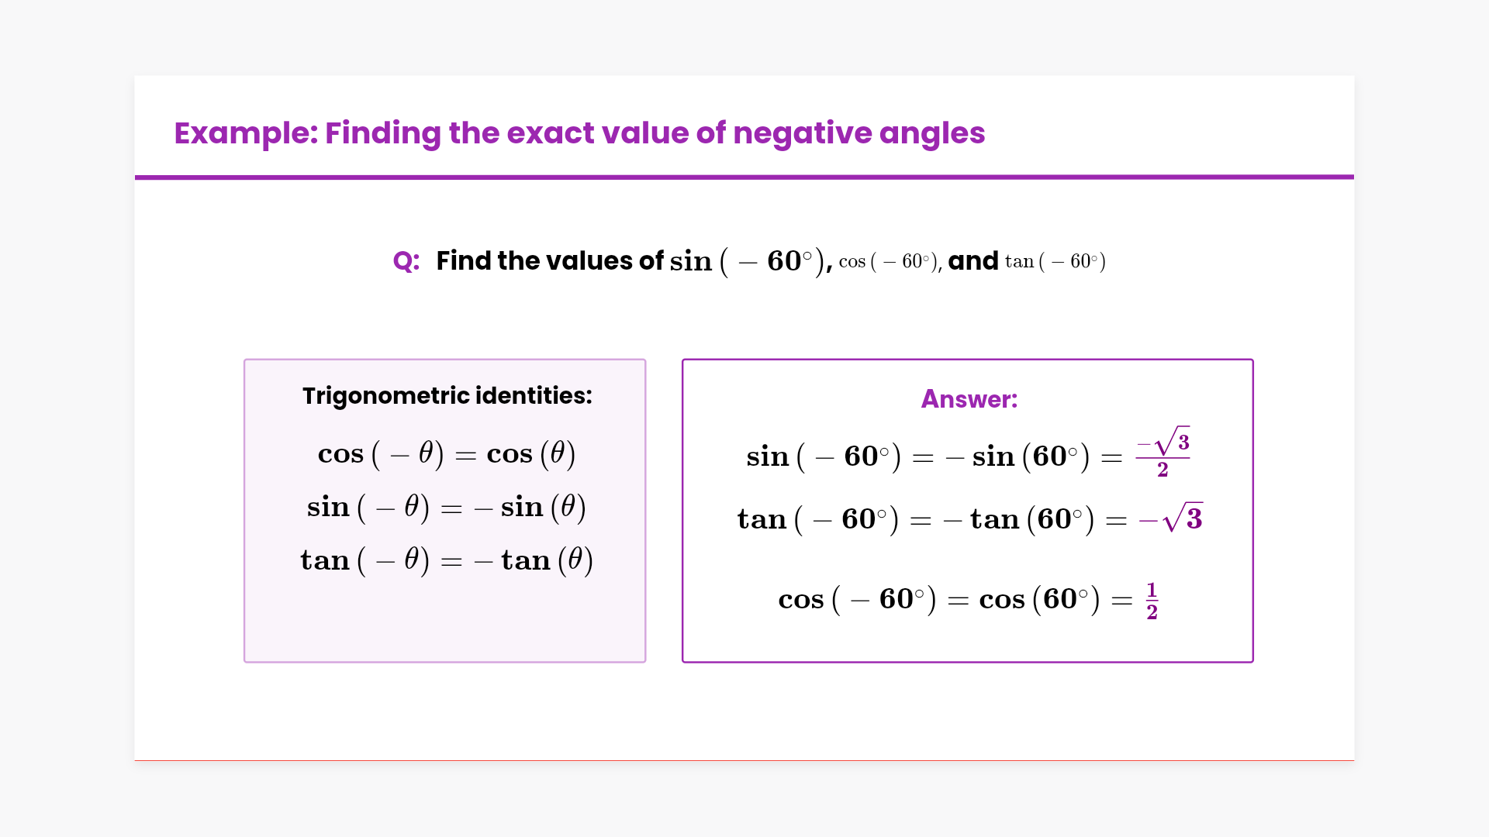Click the purple divider line under the title

pos(744,177)
